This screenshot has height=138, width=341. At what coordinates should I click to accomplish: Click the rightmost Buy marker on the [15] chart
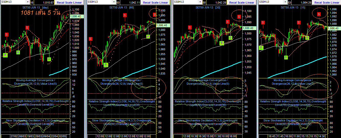coord(307,38)
